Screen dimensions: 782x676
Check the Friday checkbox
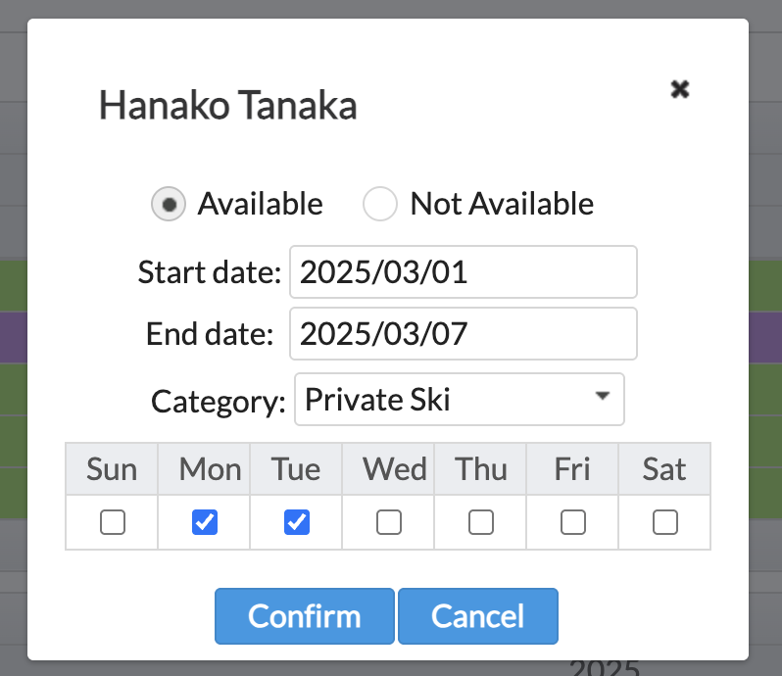573,523
